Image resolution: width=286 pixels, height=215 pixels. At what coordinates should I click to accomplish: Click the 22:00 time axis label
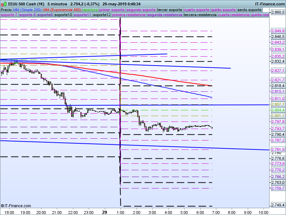pos(73,212)
